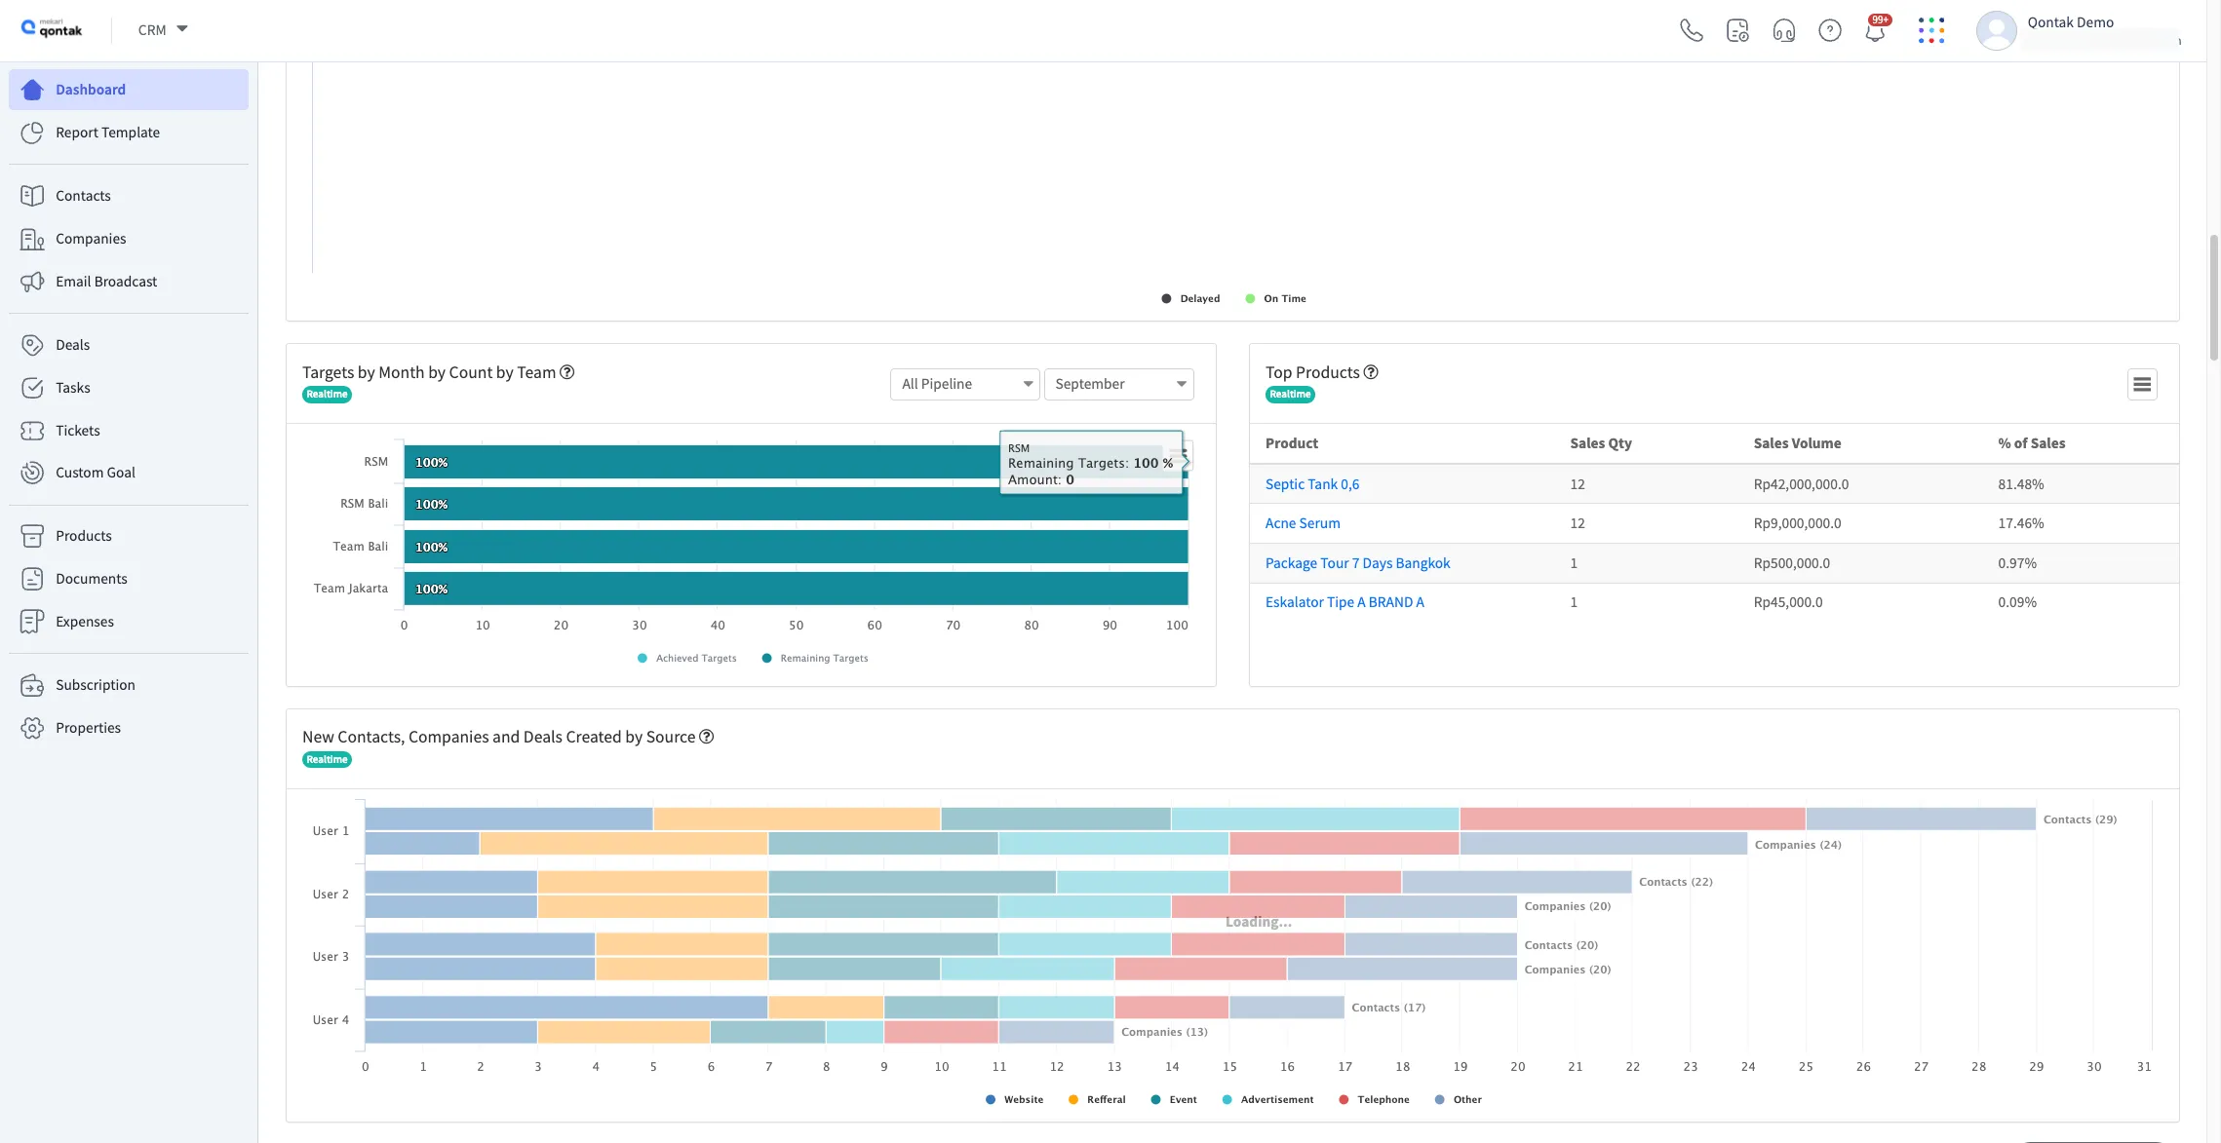Open the Acne Serum product link
Screen dimensions: 2221x1143
[1302, 523]
